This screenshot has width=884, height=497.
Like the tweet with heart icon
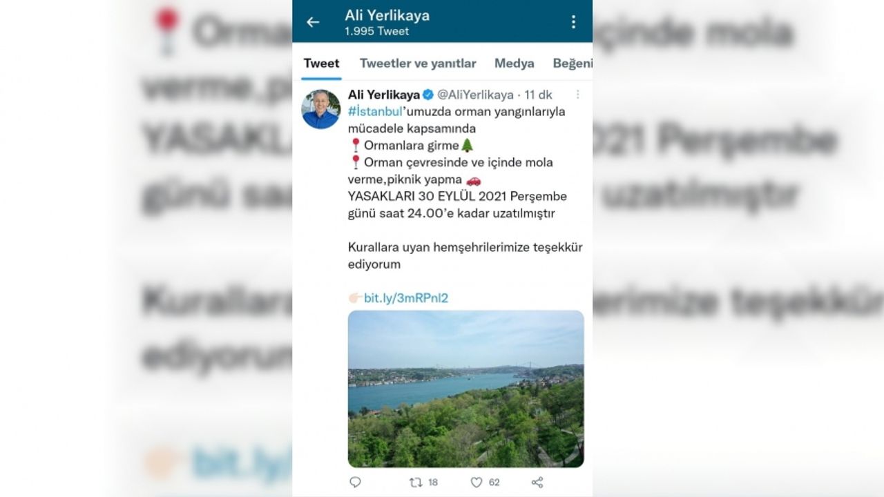point(477,483)
